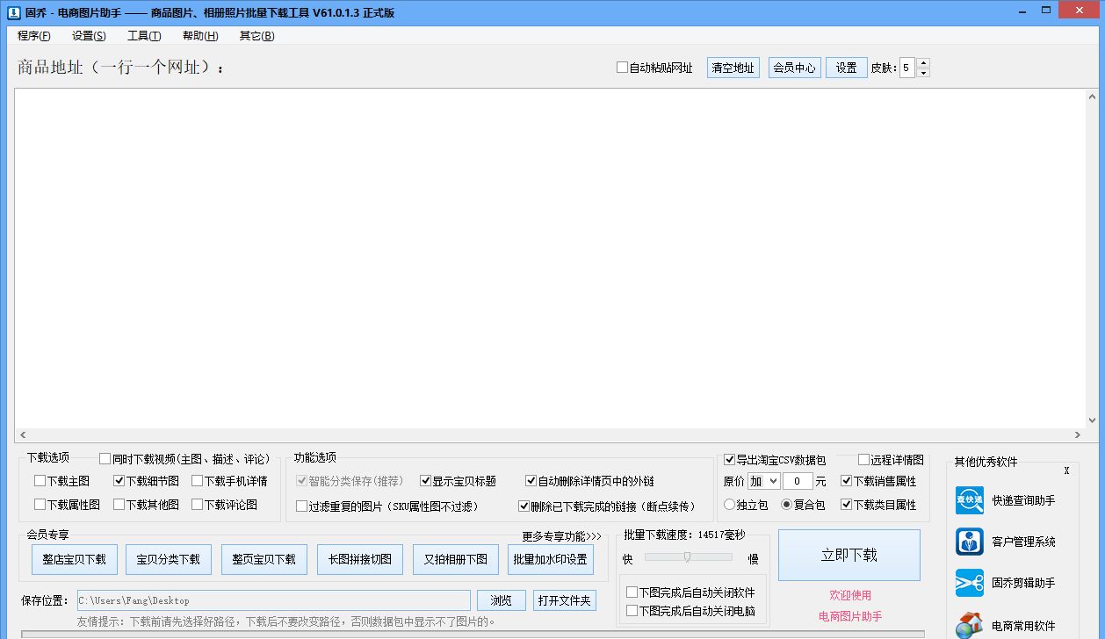Check 自动粘贴网址 near the top
This screenshot has height=639, width=1105.
tap(621, 68)
